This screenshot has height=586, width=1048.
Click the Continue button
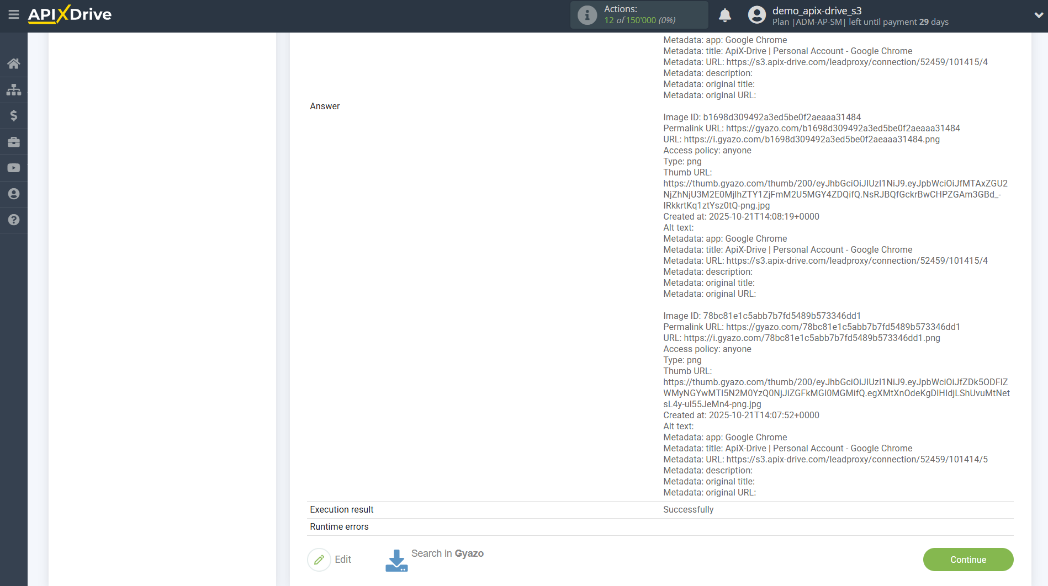(x=968, y=560)
